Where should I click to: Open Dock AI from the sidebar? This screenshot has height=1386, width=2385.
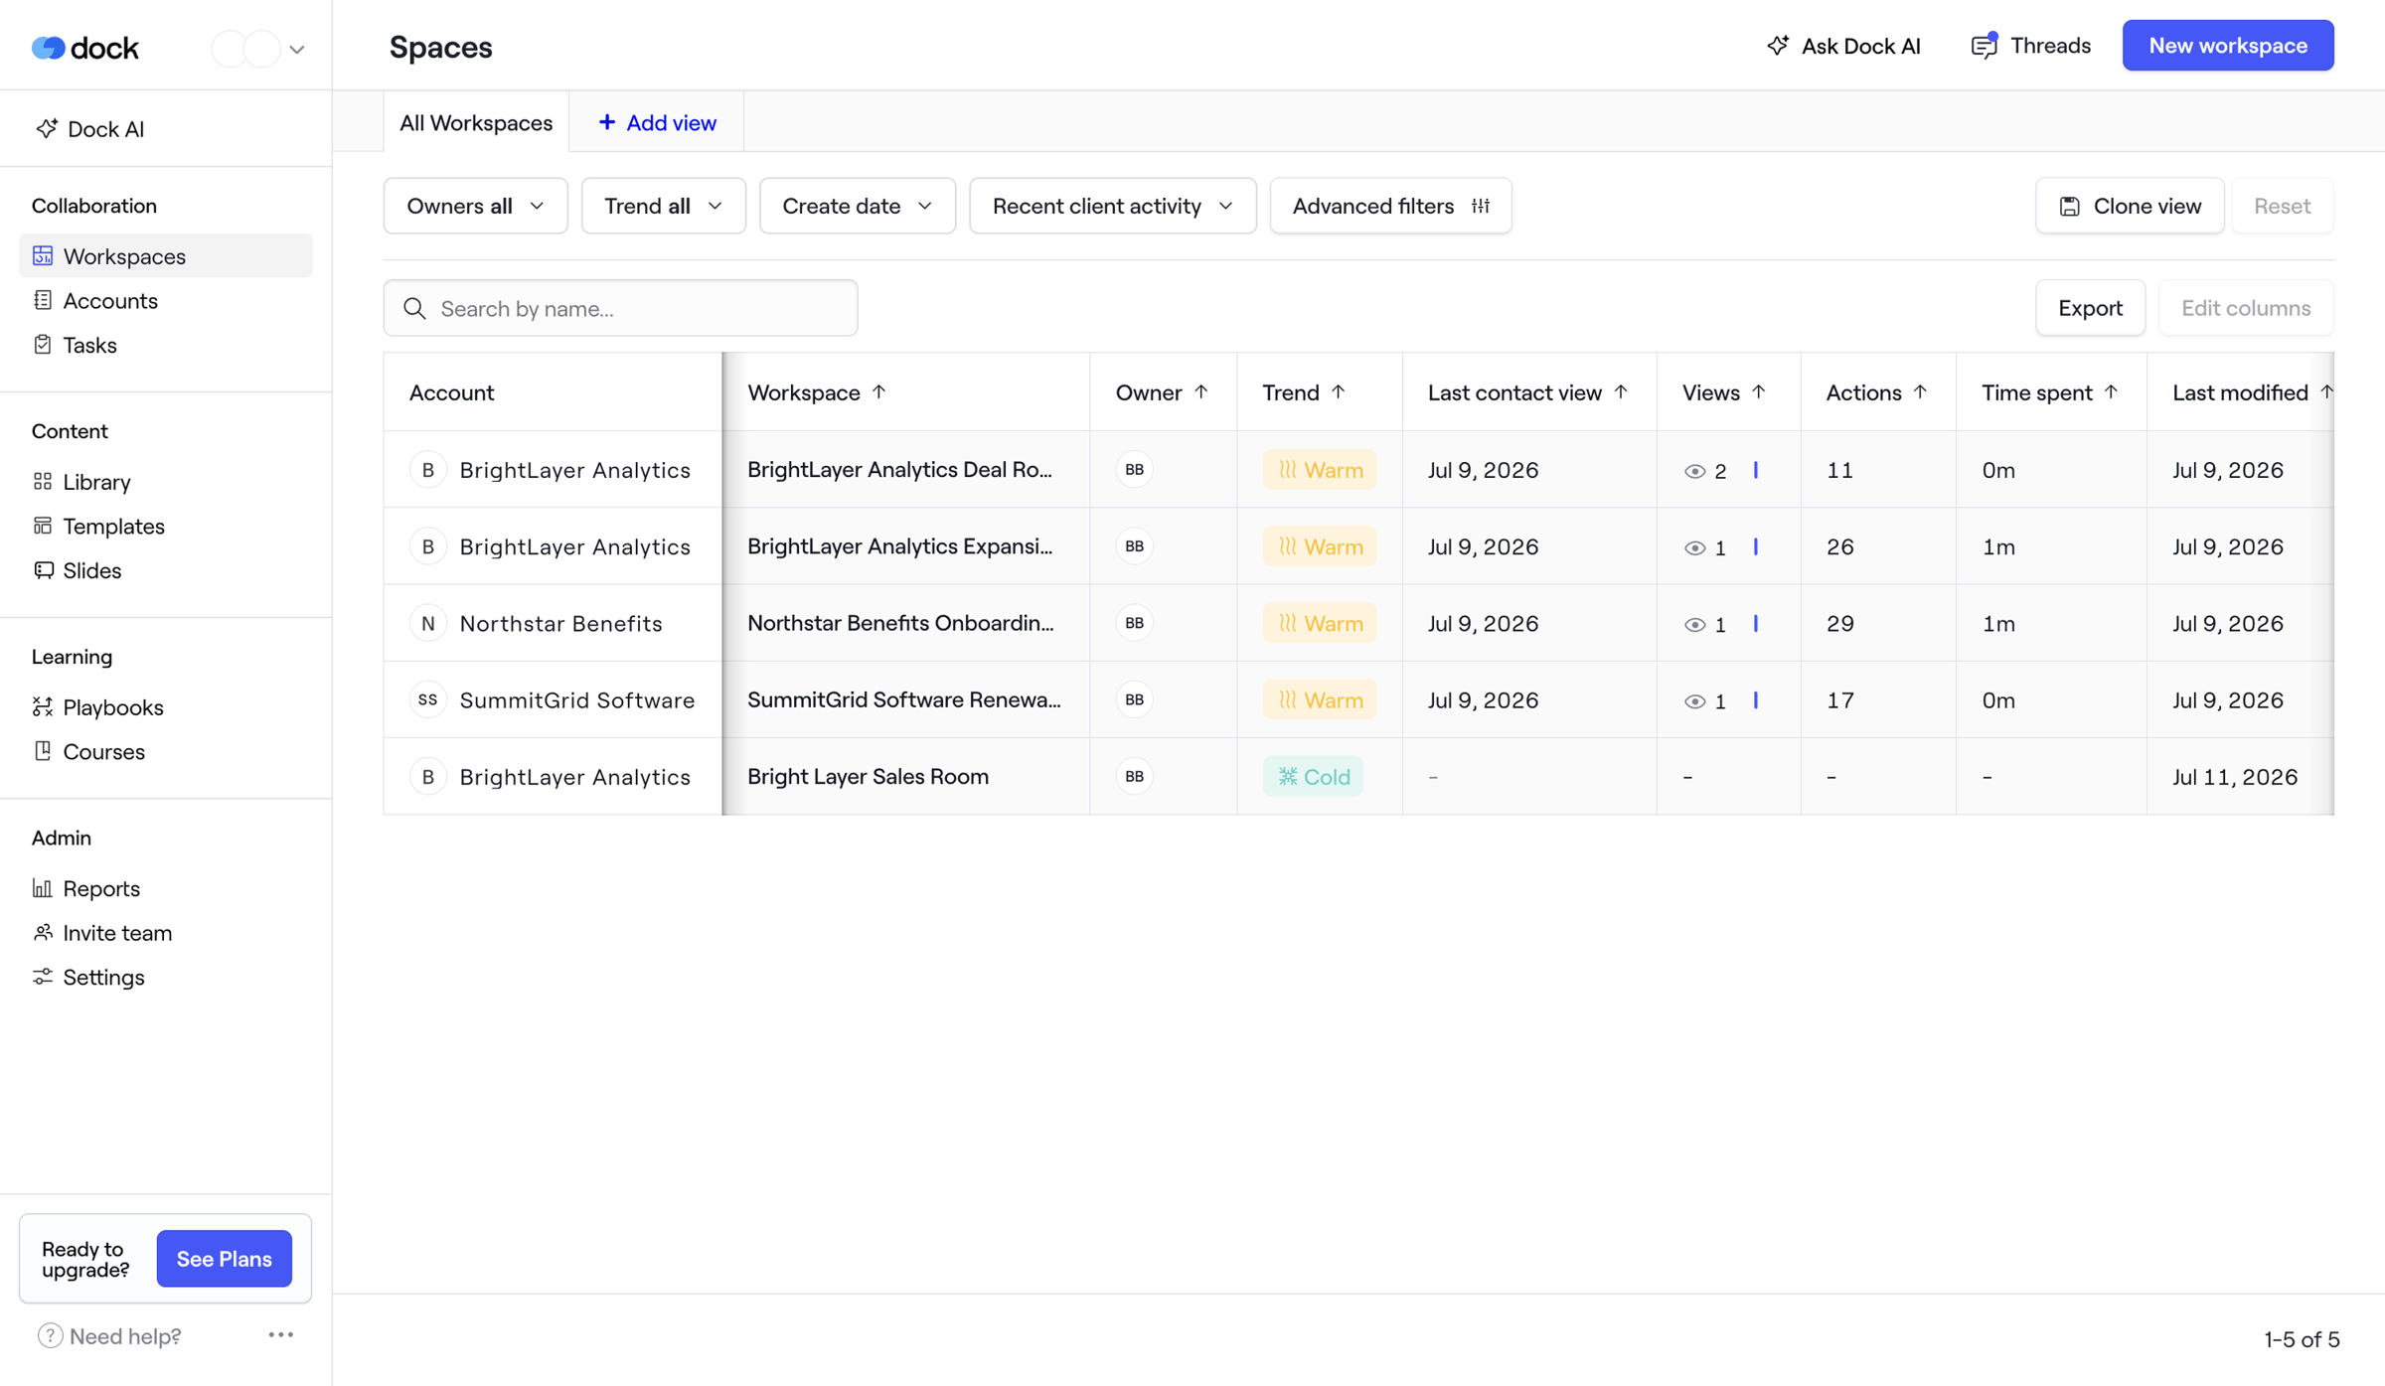pyautogui.click(x=90, y=129)
